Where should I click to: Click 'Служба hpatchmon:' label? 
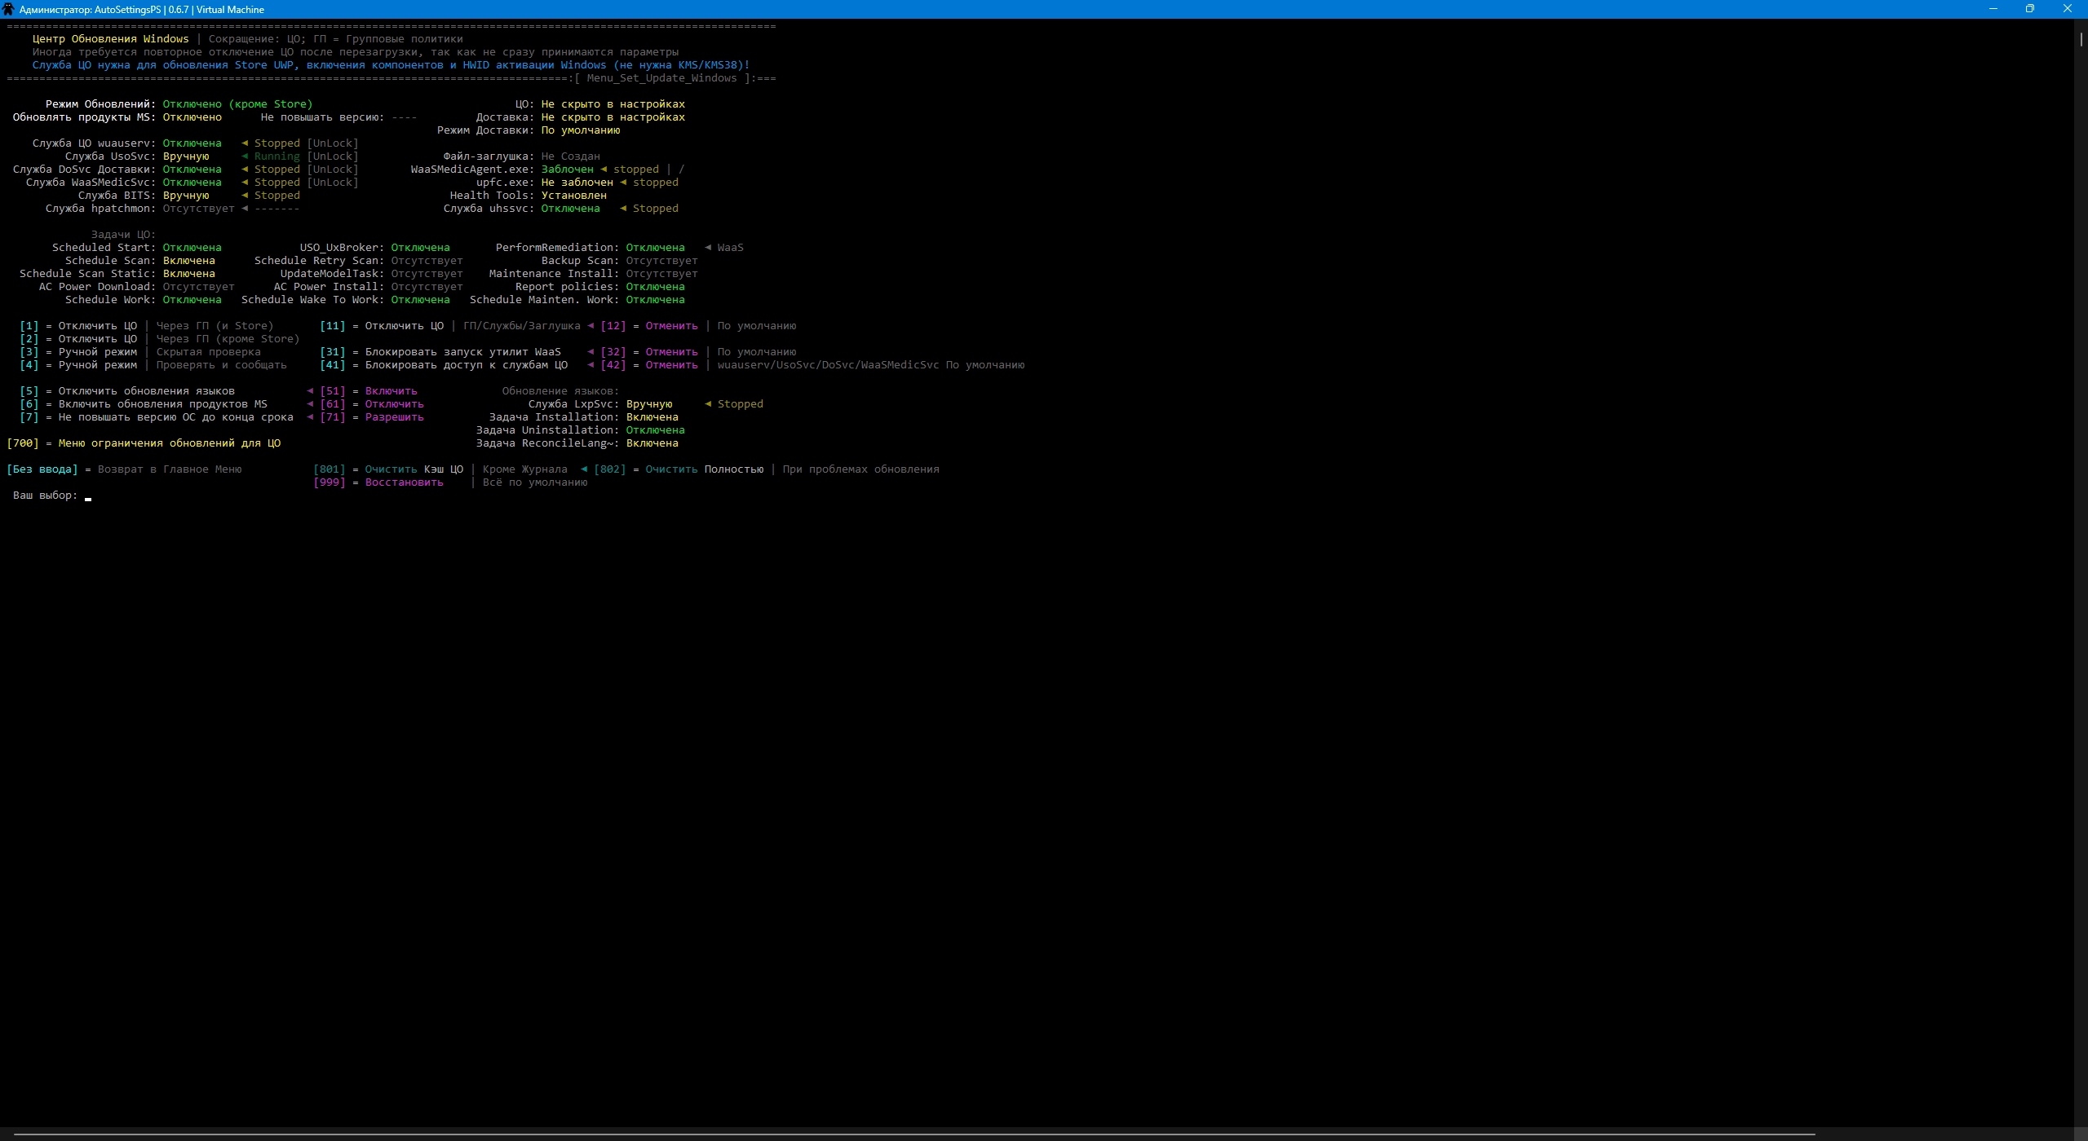[x=100, y=209]
